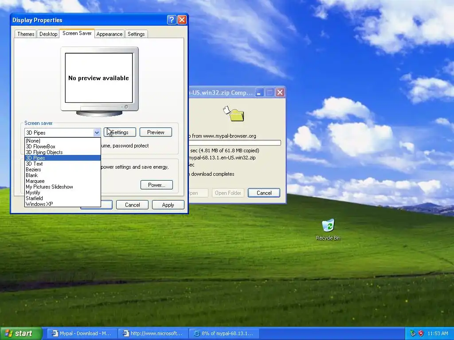Pick Beziers screen saver
The height and width of the screenshot is (340, 454).
63,170
